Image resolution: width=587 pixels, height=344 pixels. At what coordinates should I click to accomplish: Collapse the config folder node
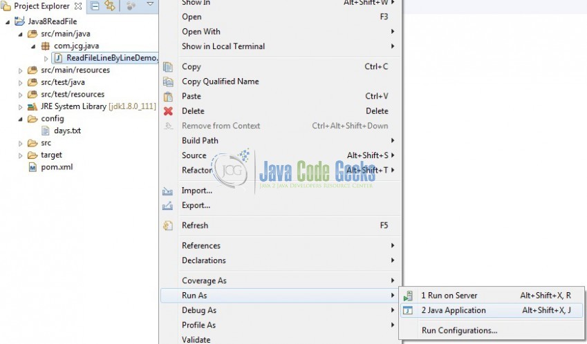click(x=20, y=120)
